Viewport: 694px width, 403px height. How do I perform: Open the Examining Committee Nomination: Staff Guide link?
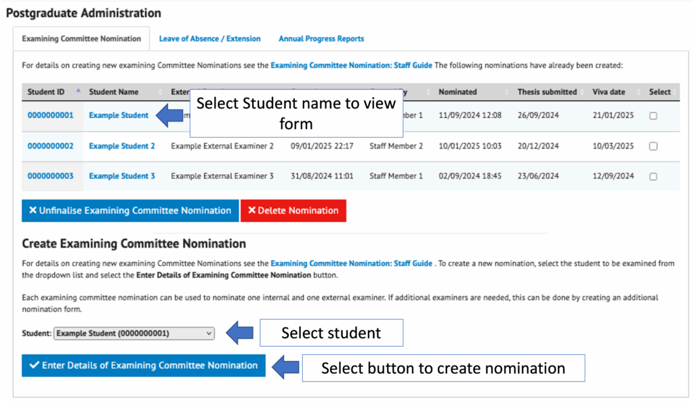350,65
